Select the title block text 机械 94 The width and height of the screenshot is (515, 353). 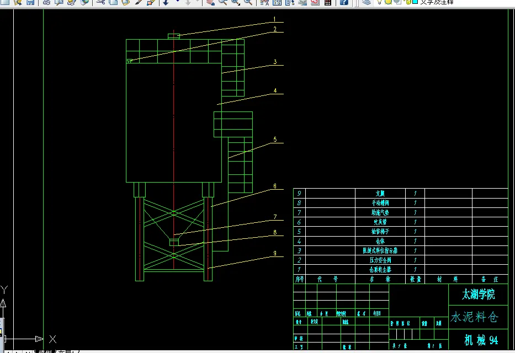pyautogui.click(x=481, y=340)
